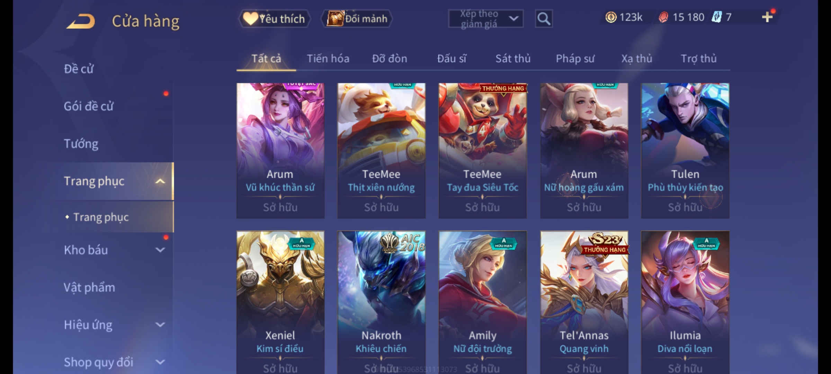Screen dimensions: 831x374
Task: Open the search magnifier icon
Action: tap(544, 19)
